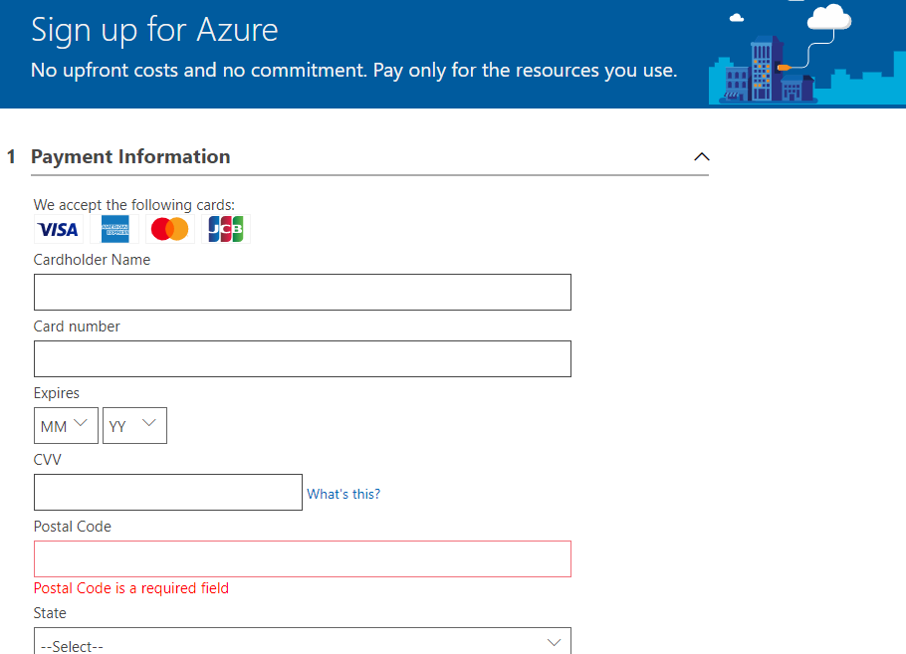Collapse the Payment Information section chevron
The width and height of the screenshot is (906, 654).
coord(702,156)
